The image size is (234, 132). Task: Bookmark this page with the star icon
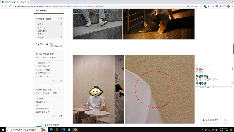point(196,6)
